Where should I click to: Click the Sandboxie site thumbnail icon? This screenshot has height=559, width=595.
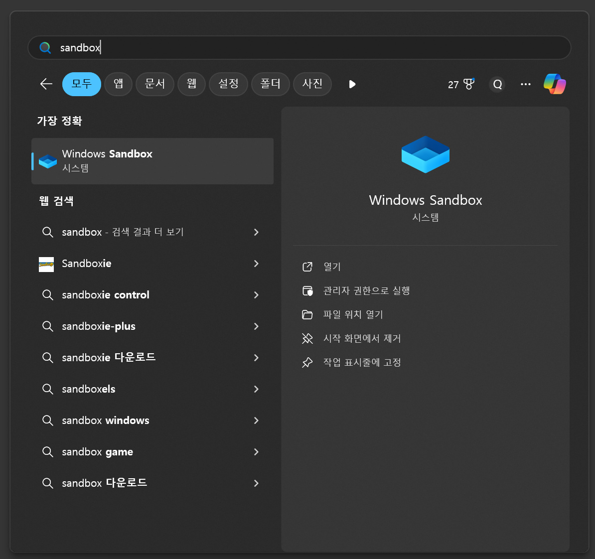coord(46,264)
